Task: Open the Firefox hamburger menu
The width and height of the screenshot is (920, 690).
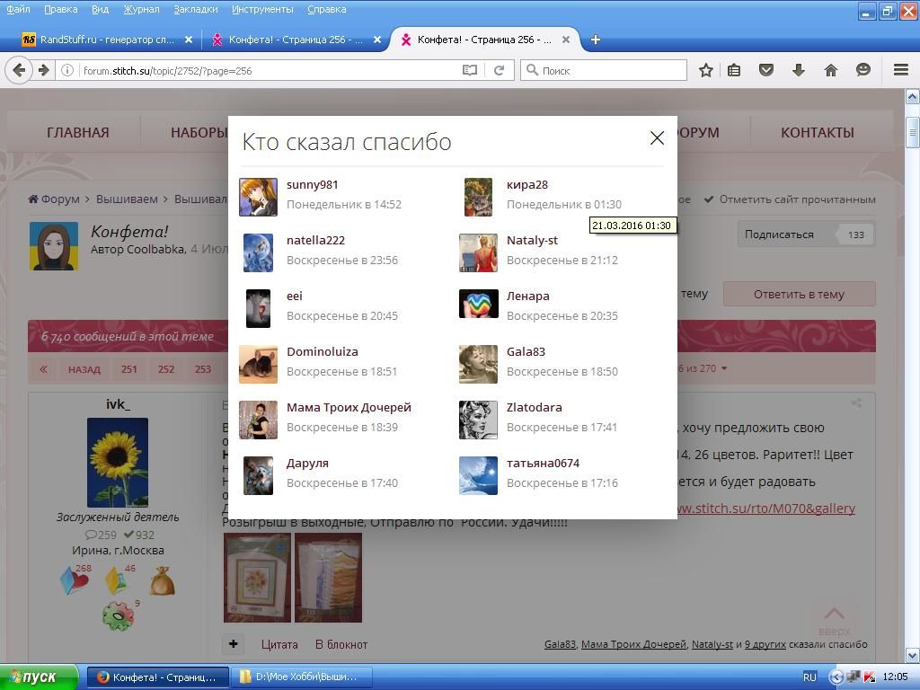Action: point(900,70)
